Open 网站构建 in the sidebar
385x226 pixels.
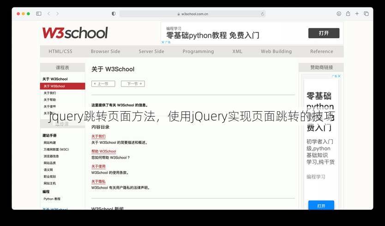[50, 143]
